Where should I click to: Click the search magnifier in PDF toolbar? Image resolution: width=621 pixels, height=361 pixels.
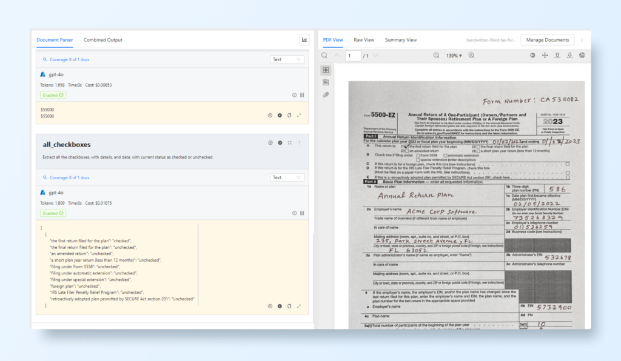[x=324, y=56]
